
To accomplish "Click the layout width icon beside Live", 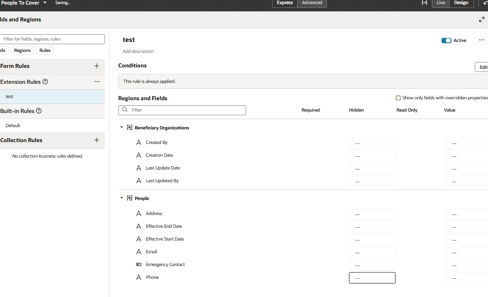I will (x=424, y=2).
